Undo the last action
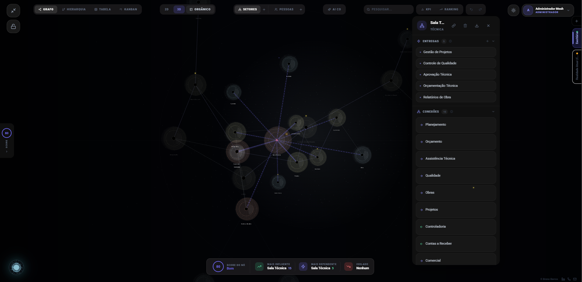The width and height of the screenshot is (582, 282). 471,9
